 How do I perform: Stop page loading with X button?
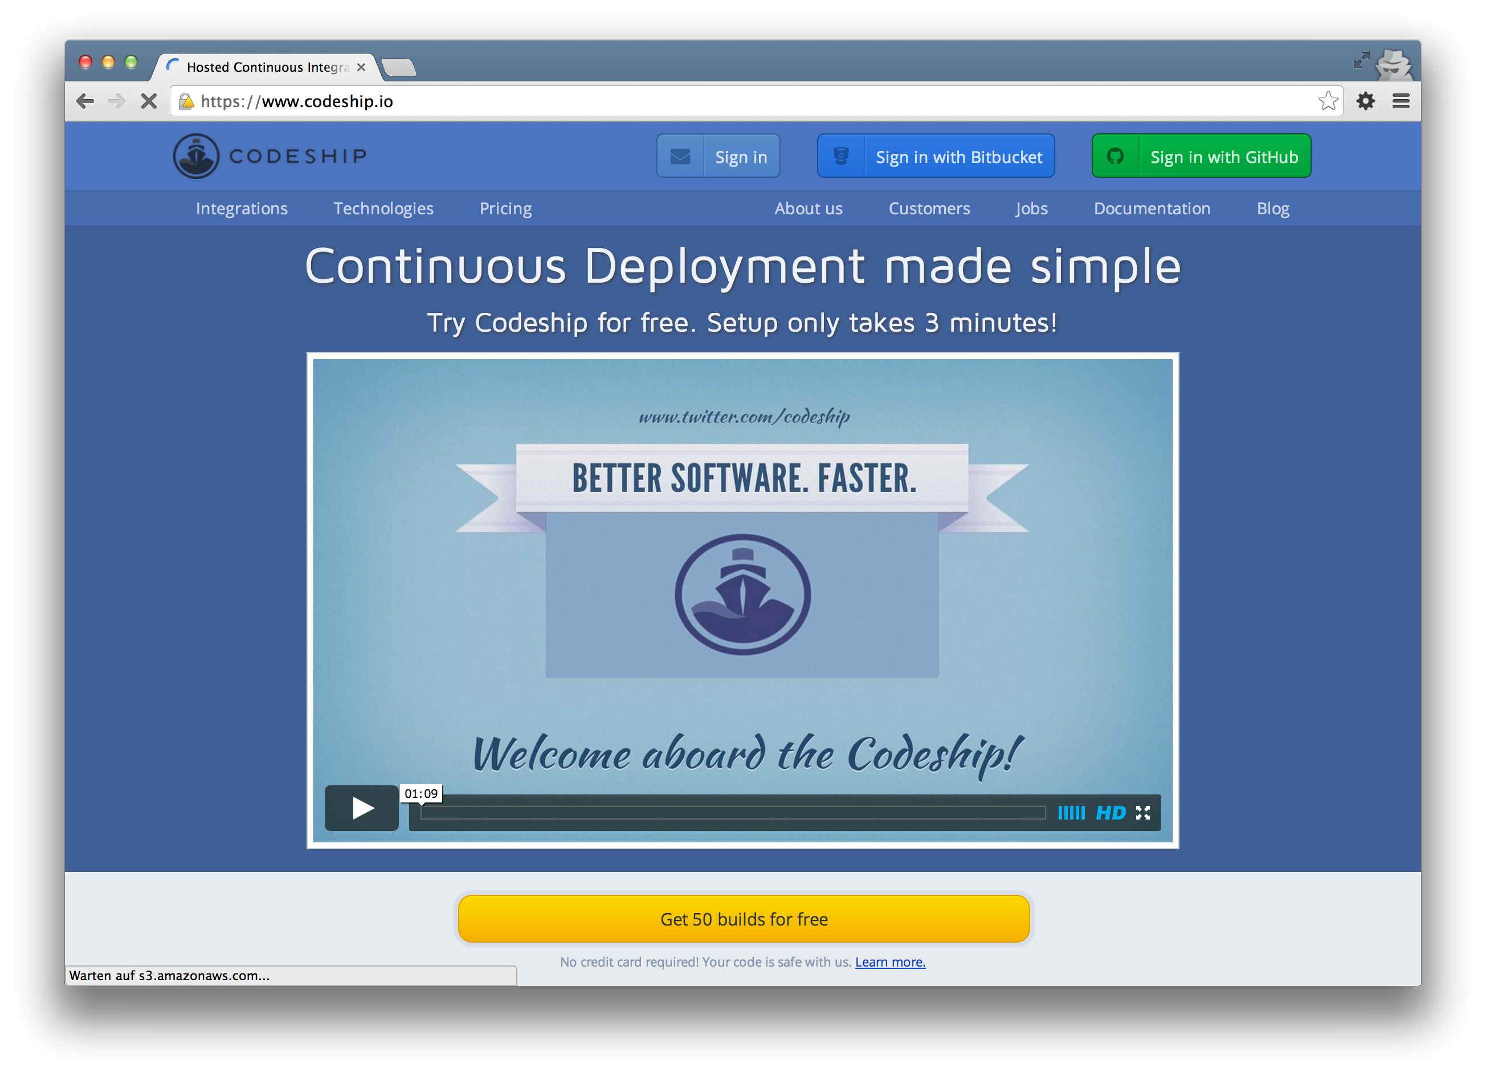(149, 101)
